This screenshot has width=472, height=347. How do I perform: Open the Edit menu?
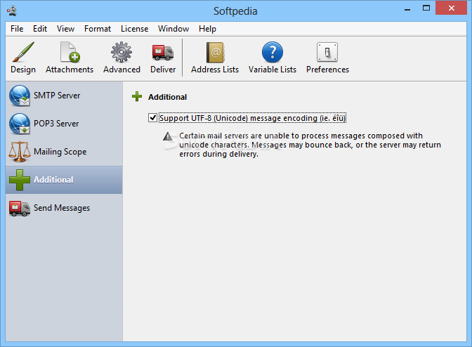(x=40, y=29)
